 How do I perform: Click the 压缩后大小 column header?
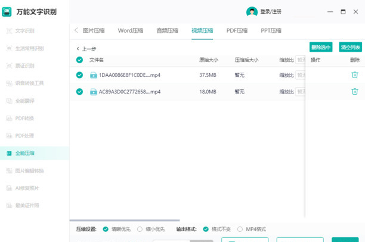pos(246,60)
